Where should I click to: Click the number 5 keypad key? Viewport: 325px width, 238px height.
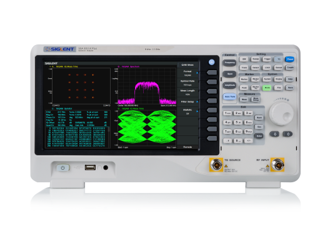coord(237,122)
